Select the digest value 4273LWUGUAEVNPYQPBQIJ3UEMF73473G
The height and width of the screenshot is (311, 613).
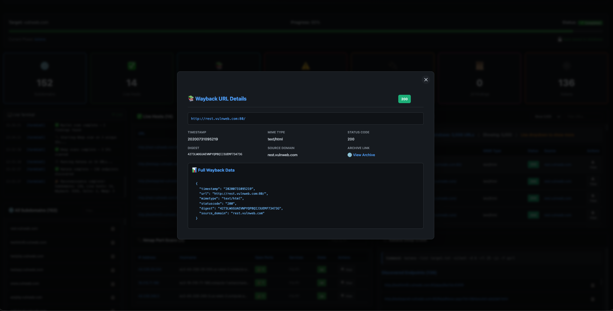(x=215, y=155)
